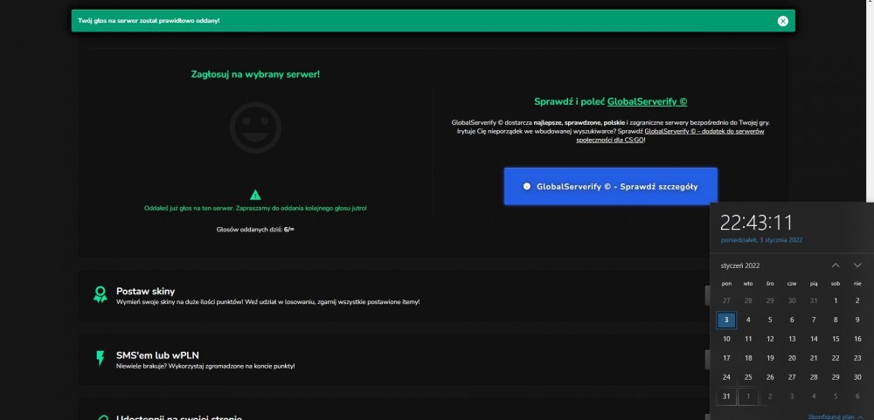Image resolution: width=874 pixels, height=420 pixels.
Task: Select January 3 in the calendar
Action: tap(726, 320)
